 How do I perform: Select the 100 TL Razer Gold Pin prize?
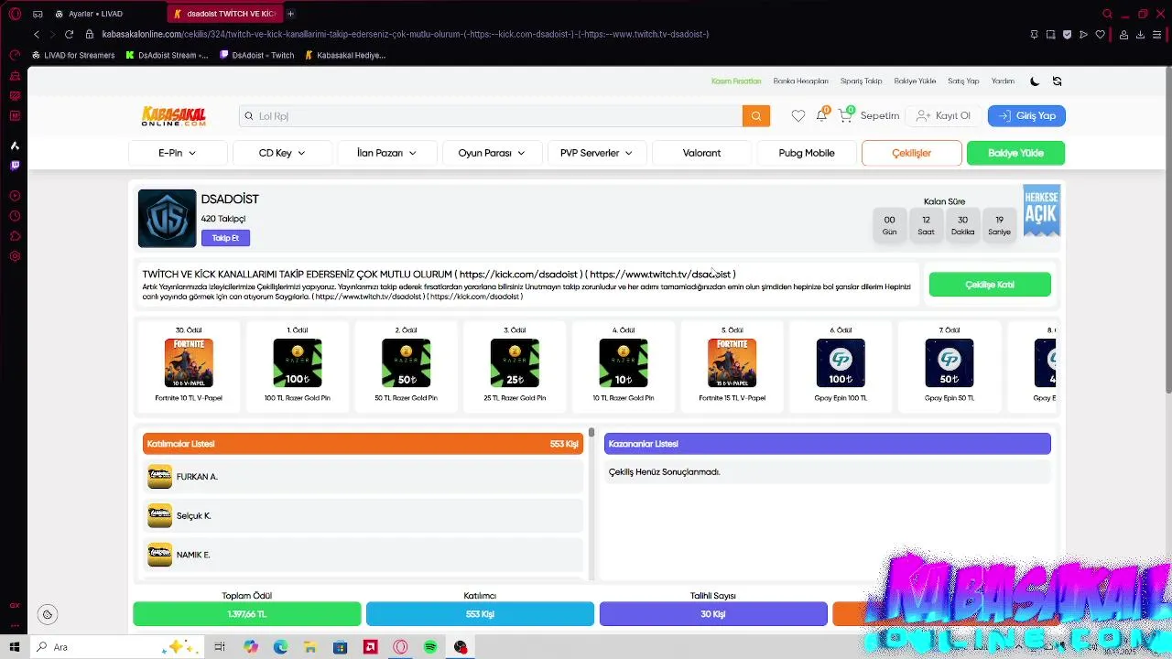[x=297, y=364]
